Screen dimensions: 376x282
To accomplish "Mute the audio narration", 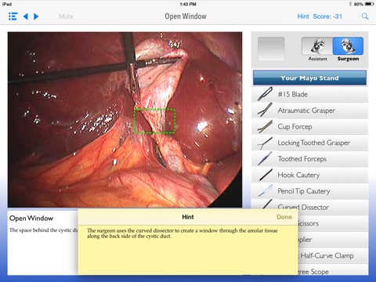I will pyautogui.click(x=66, y=16).
